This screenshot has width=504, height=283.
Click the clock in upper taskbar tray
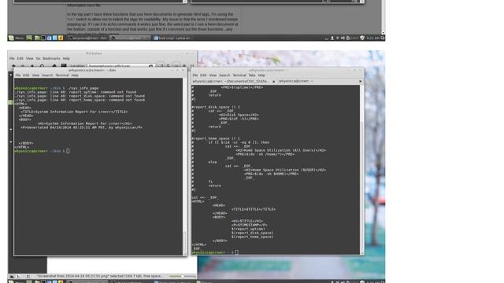click(372, 38)
